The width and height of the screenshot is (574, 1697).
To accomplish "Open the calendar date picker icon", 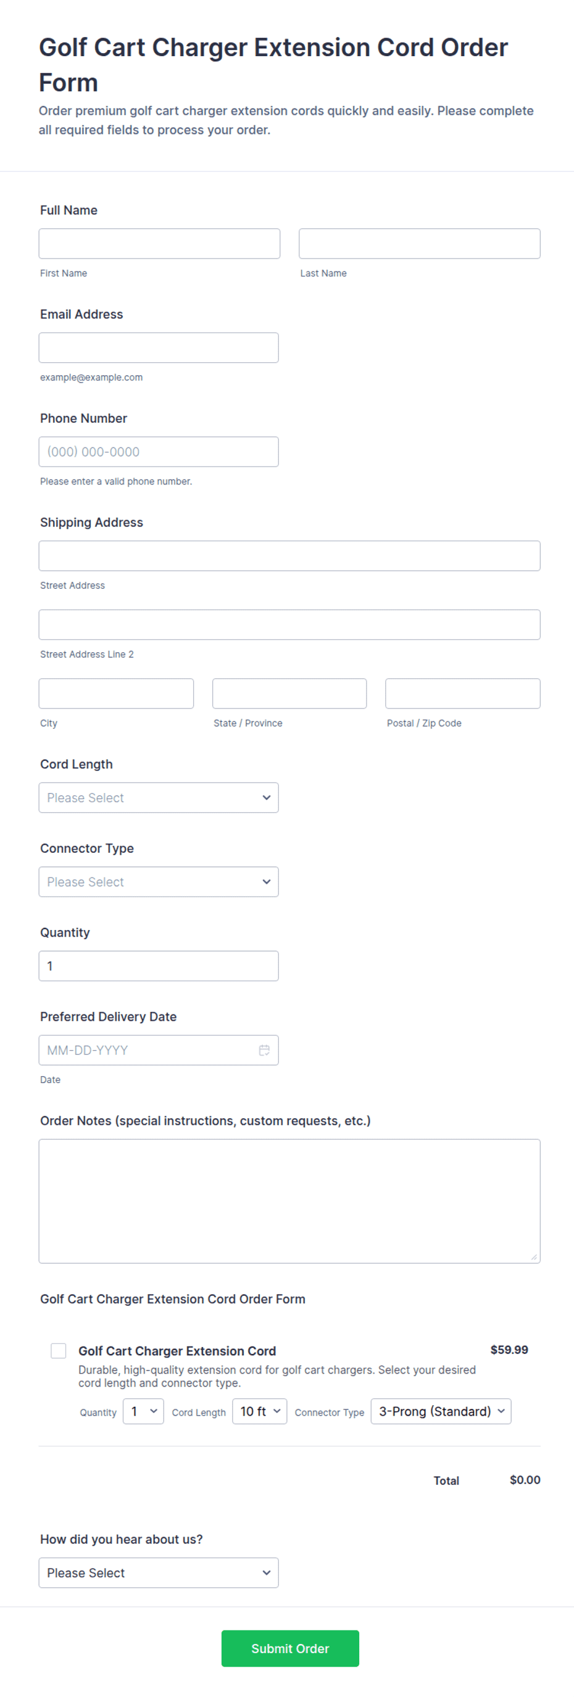I will click(264, 1051).
